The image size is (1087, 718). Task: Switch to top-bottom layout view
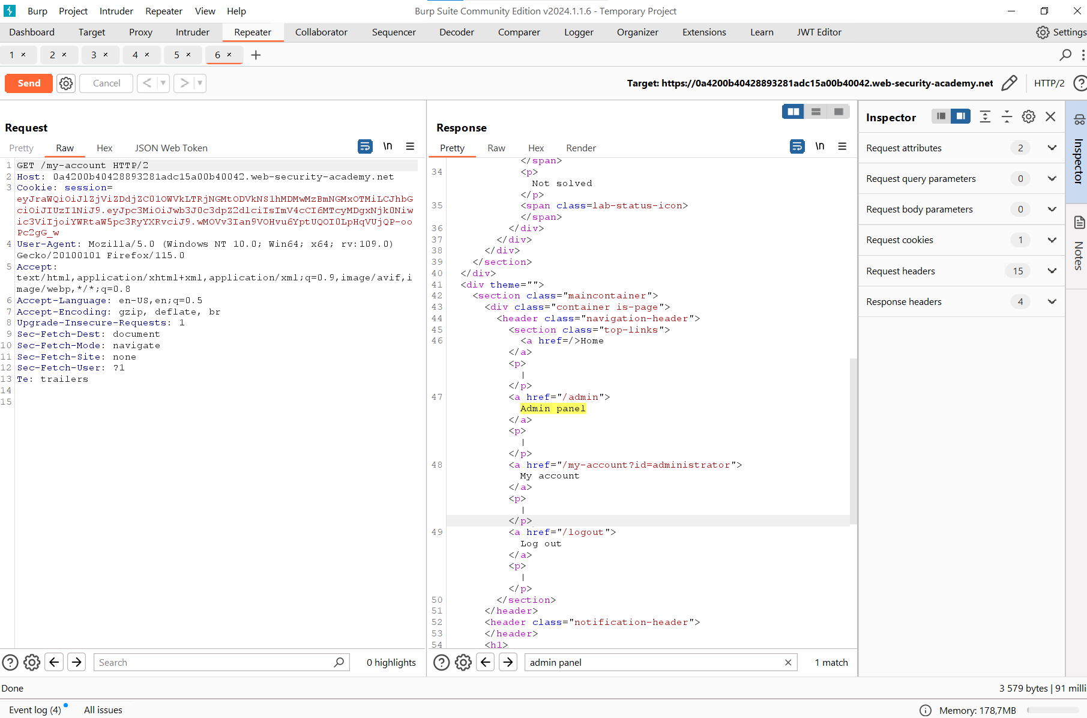click(816, 112)
